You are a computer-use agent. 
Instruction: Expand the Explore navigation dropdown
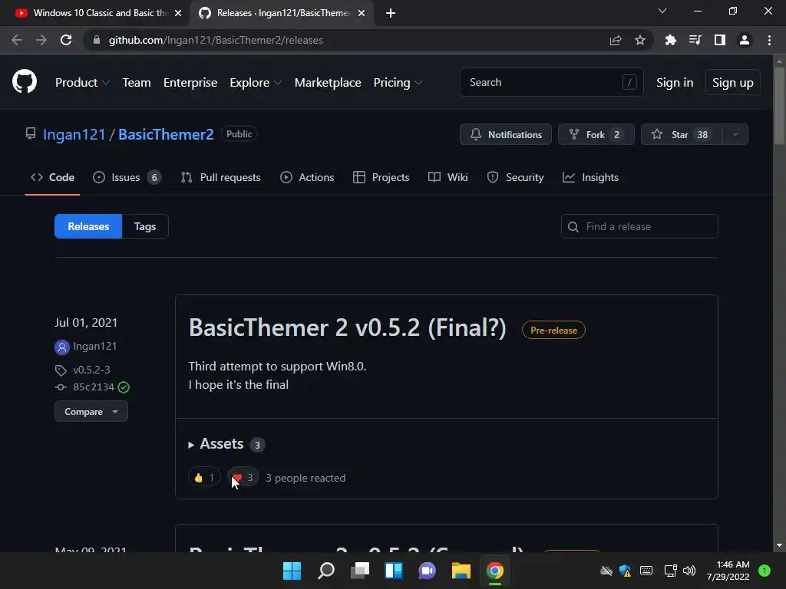pyautogui.click(x=256, y=83)
